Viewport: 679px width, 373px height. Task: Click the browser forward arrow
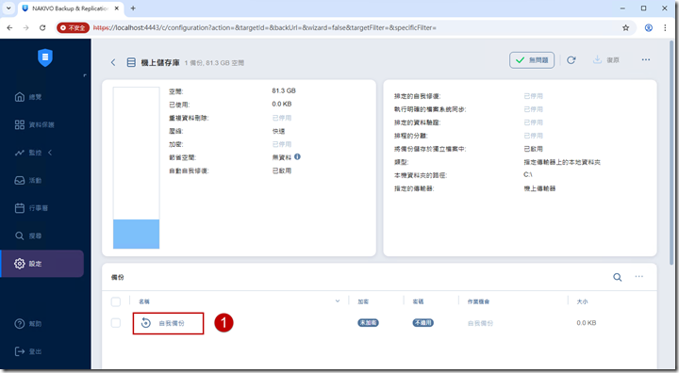[26, 27]
